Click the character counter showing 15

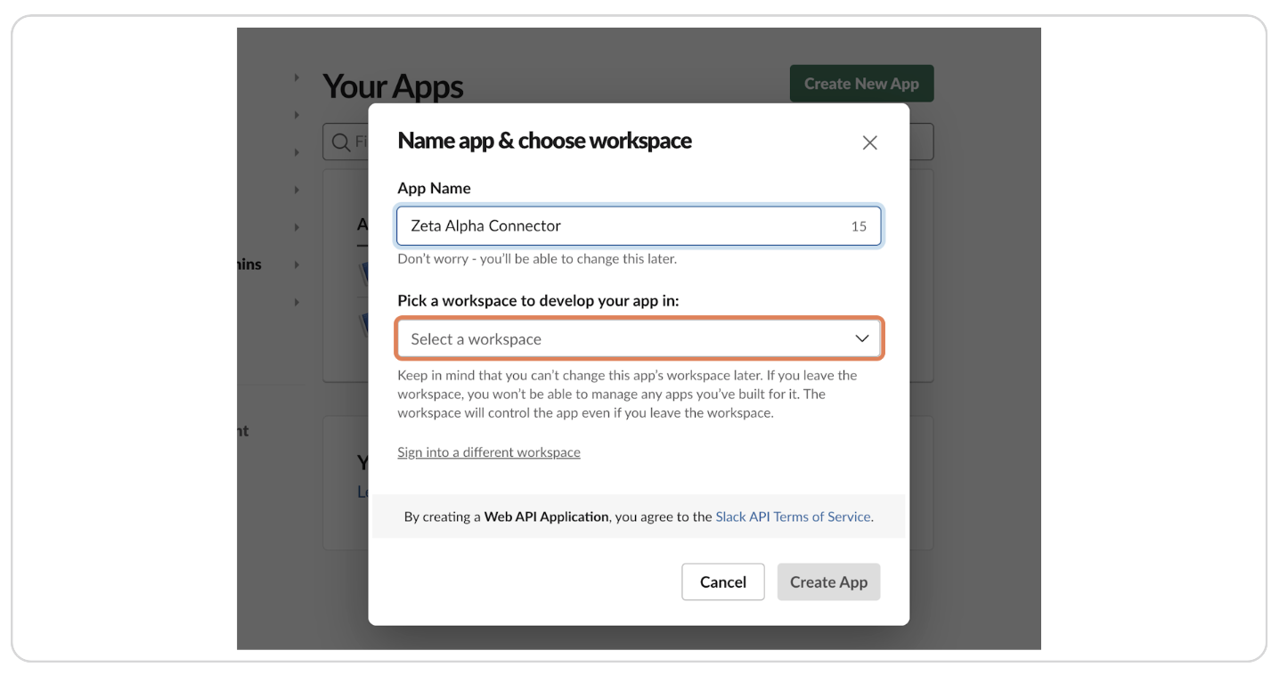[858, 225]
